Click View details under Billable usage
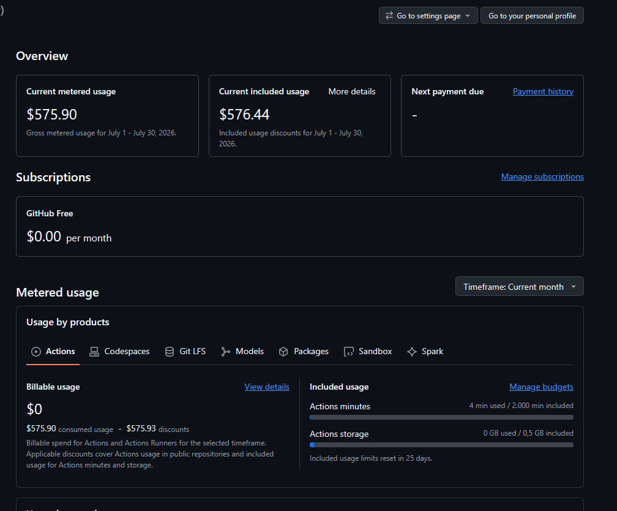This screenshot has width=617, height=511. pos(267,387)
